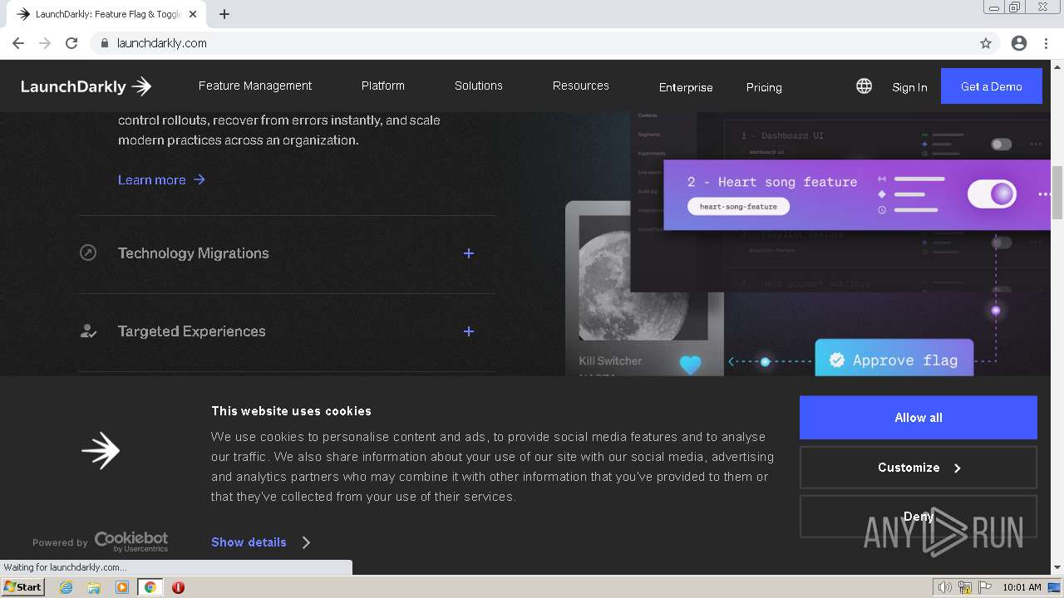
Task: Select the LaunchDarkly browser tab
Action: coord(108,14)
